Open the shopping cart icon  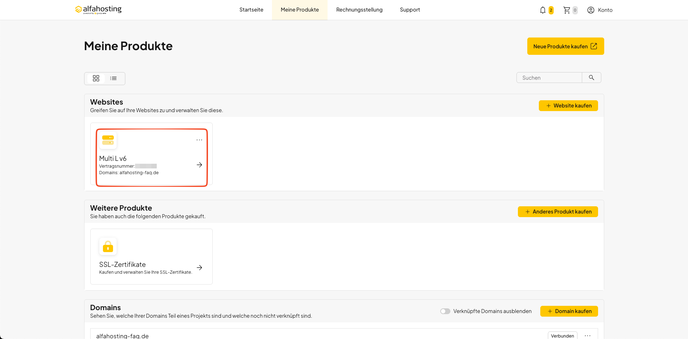[x=567, y=10]
